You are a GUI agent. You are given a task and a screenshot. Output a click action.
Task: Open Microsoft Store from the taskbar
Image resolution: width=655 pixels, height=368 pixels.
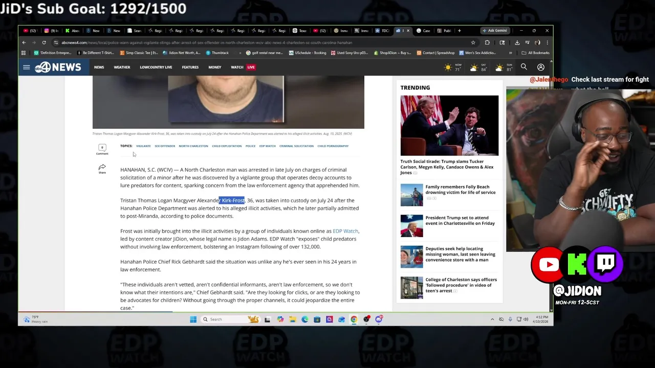tap(317, 319)
